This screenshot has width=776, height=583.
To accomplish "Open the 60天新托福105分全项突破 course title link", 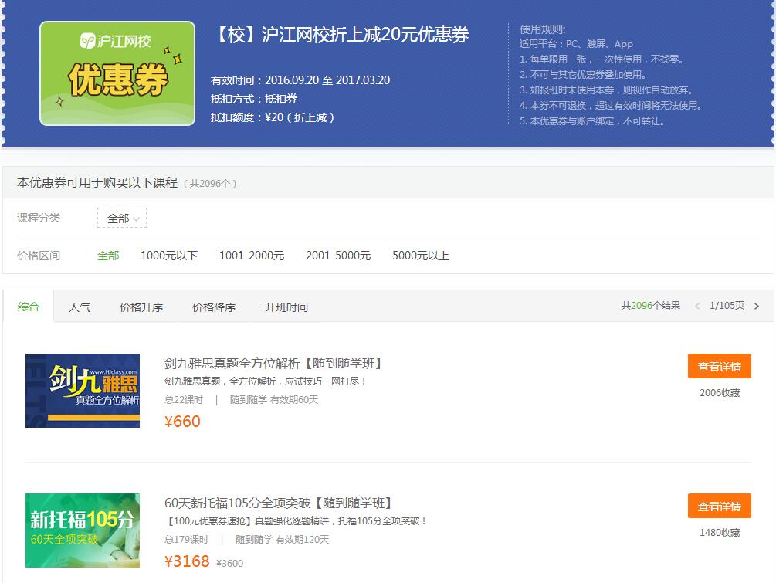I will [x=279, y=503].
